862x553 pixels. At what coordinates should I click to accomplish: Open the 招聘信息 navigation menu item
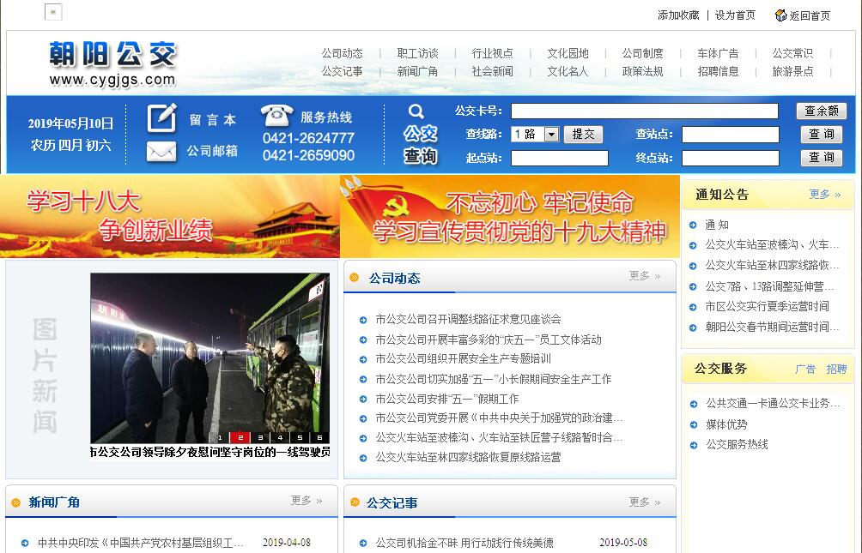point(718,72)
